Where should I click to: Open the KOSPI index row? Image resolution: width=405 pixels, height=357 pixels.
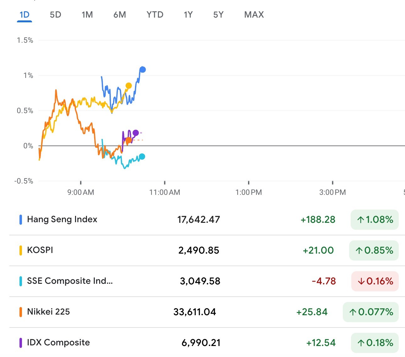(x=207, y=250)
